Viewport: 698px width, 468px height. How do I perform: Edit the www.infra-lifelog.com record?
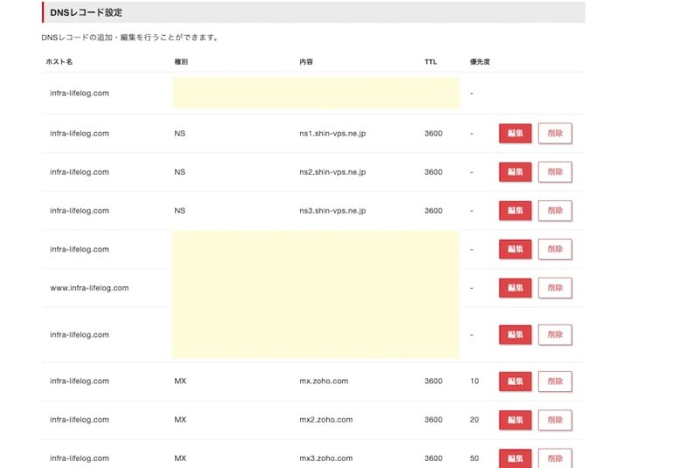point(515,288)
